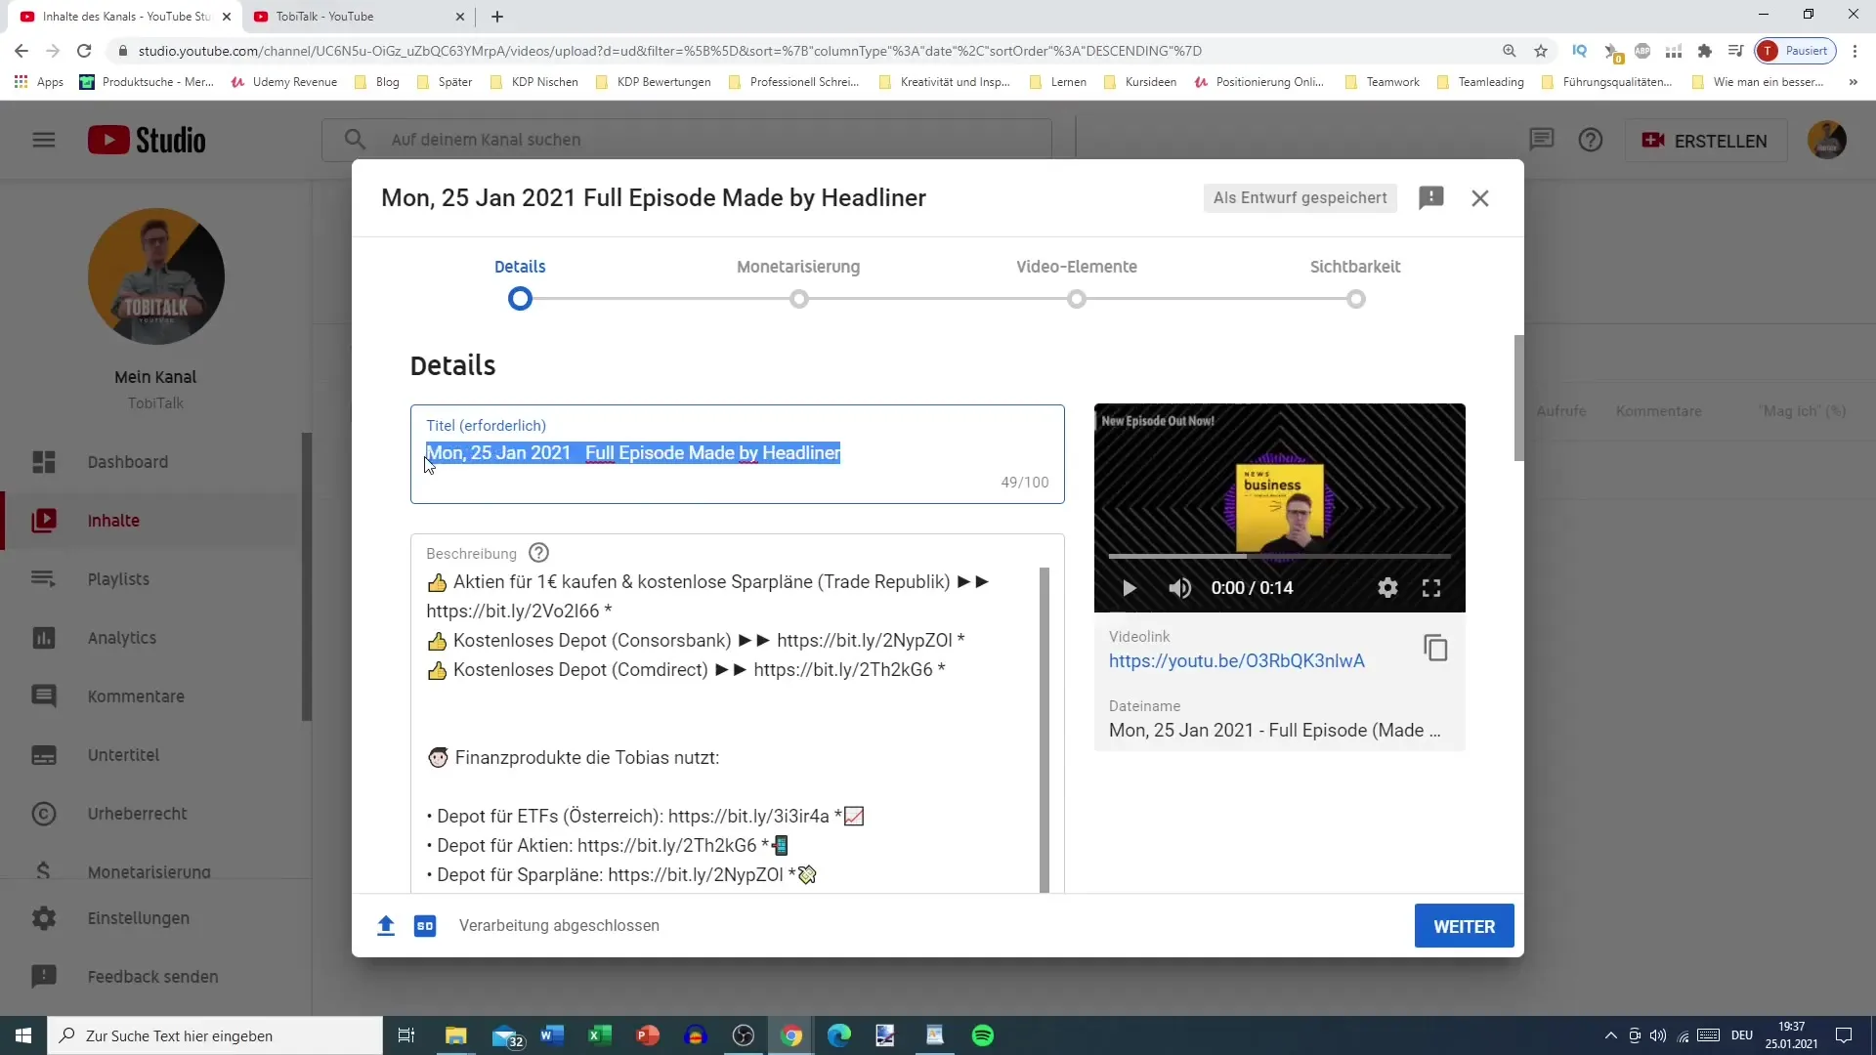The height and width of the screenshot is (1055, 1876).
Task: Open the Studio comments notification icon
Action: click(1541, 140)
